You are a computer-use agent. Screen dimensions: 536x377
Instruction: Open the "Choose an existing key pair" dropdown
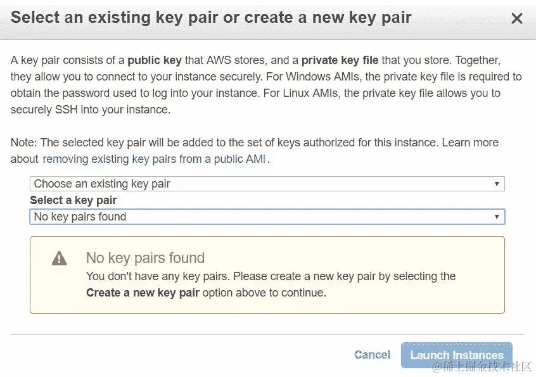coord(266,184)
